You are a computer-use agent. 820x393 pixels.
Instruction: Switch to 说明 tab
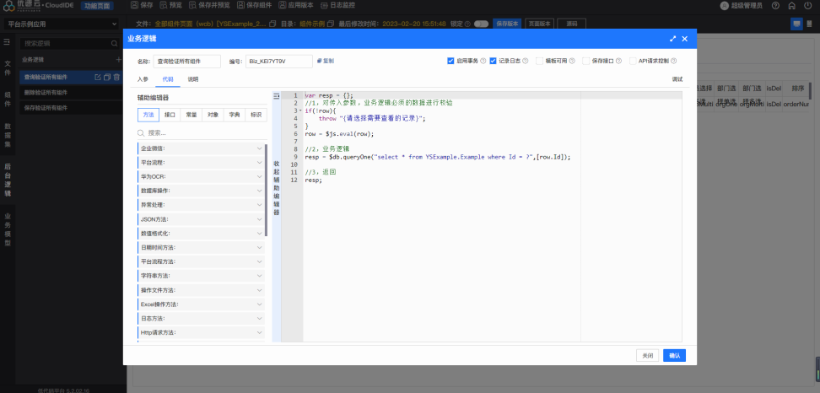(x=193, y=79)
